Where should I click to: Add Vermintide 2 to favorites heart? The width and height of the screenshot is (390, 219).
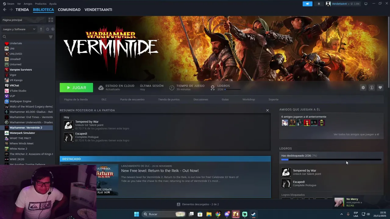(380, 88)
